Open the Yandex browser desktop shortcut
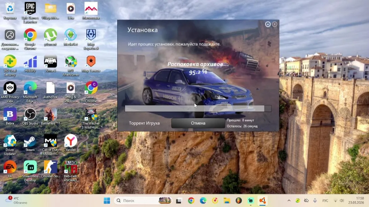 coord(71,143)
